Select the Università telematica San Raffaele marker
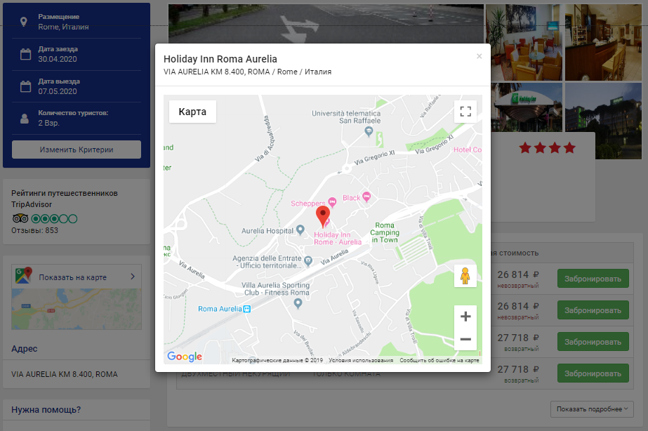648x431 pixels. coord(369,131)
